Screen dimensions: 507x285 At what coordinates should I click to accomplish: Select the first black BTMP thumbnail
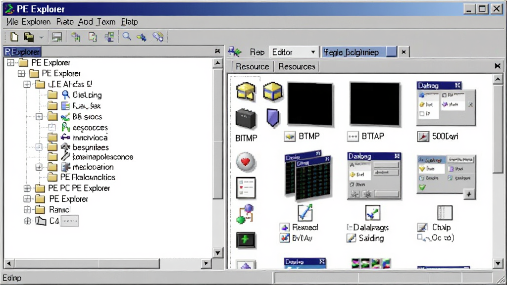310,104
